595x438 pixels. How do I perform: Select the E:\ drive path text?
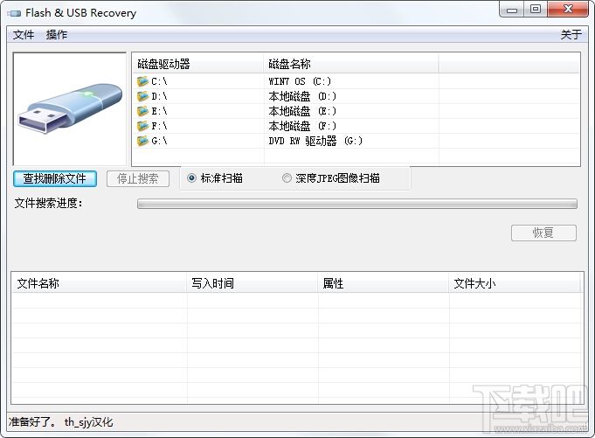coord(159,111)
